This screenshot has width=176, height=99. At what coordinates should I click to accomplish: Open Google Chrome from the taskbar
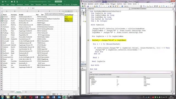point(20,97)
